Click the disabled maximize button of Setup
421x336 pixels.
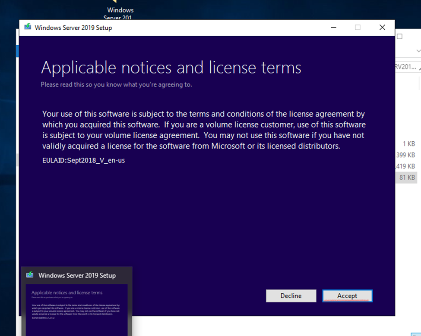[x=358, y=28]
